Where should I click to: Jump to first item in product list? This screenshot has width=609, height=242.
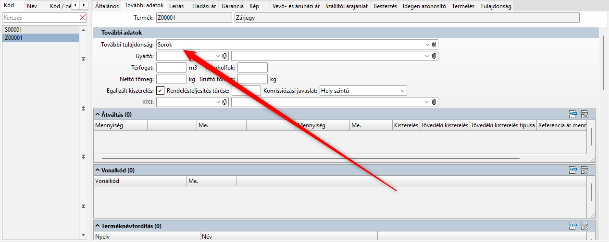point(83,59)
